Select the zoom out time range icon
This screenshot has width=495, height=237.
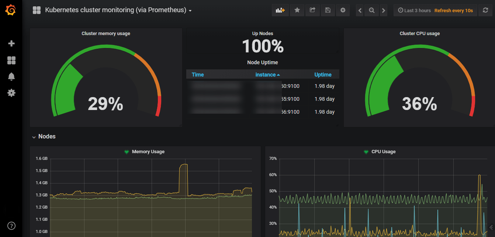click(x=371, y=10)
